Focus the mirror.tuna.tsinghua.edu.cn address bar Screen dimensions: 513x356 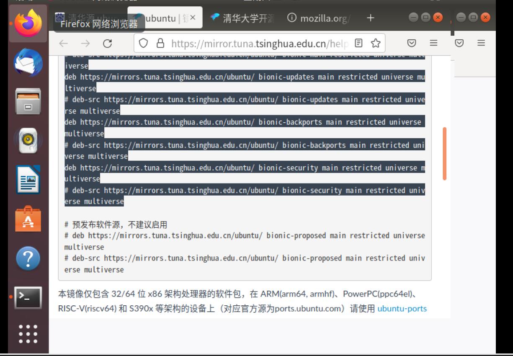click(260, 43)
